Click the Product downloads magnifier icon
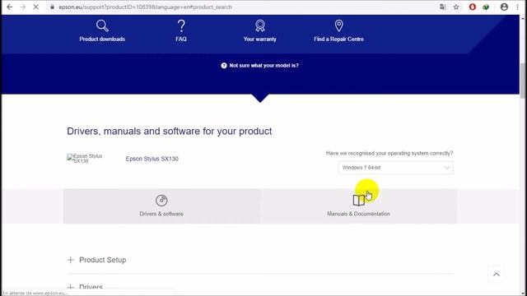Image resolution: width=527 pixels, height=296 pixels. pos(102,25)
